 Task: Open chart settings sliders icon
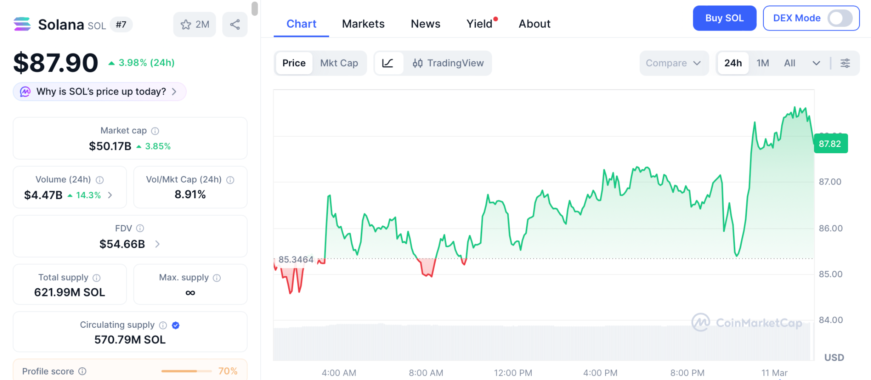[845, 63]
